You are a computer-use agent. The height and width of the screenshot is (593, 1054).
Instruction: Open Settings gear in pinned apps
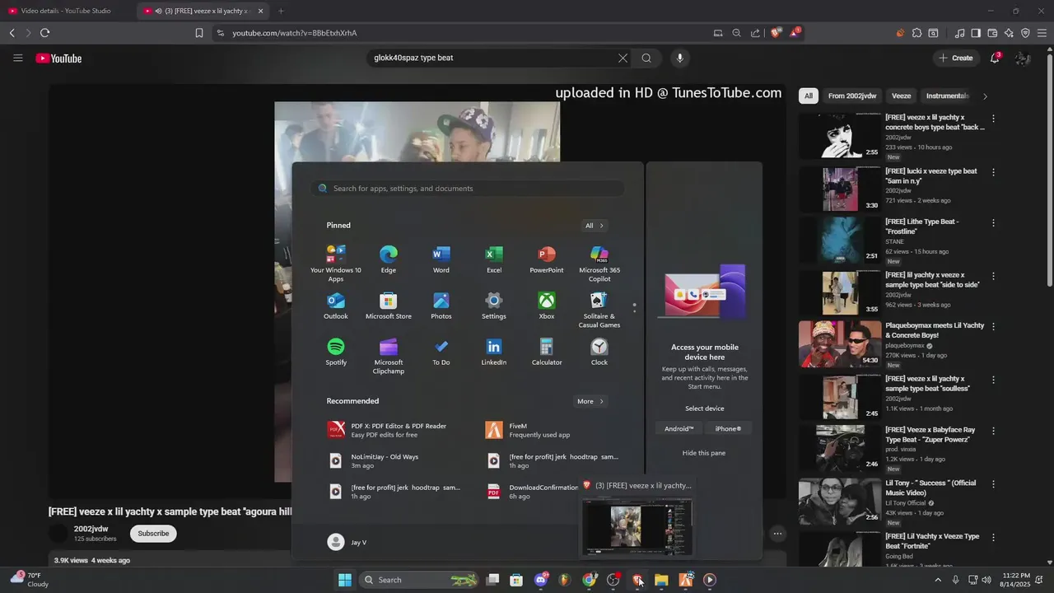tap(494, 306)
